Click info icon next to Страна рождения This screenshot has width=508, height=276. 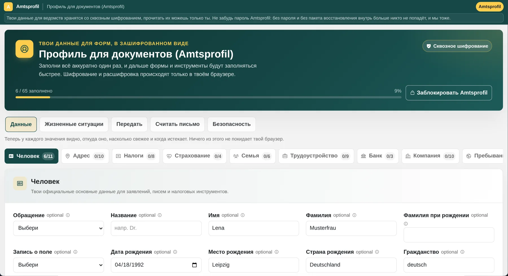tap(377, 252)
